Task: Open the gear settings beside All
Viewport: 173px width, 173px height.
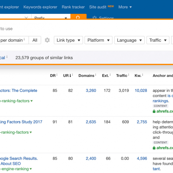Action: point(47,40)
